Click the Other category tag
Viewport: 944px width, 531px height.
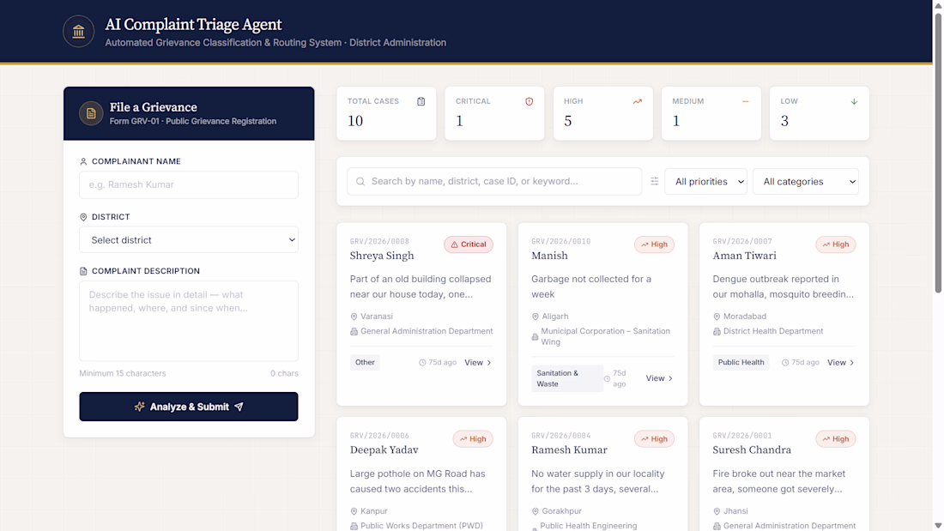[x=365, y=362]
